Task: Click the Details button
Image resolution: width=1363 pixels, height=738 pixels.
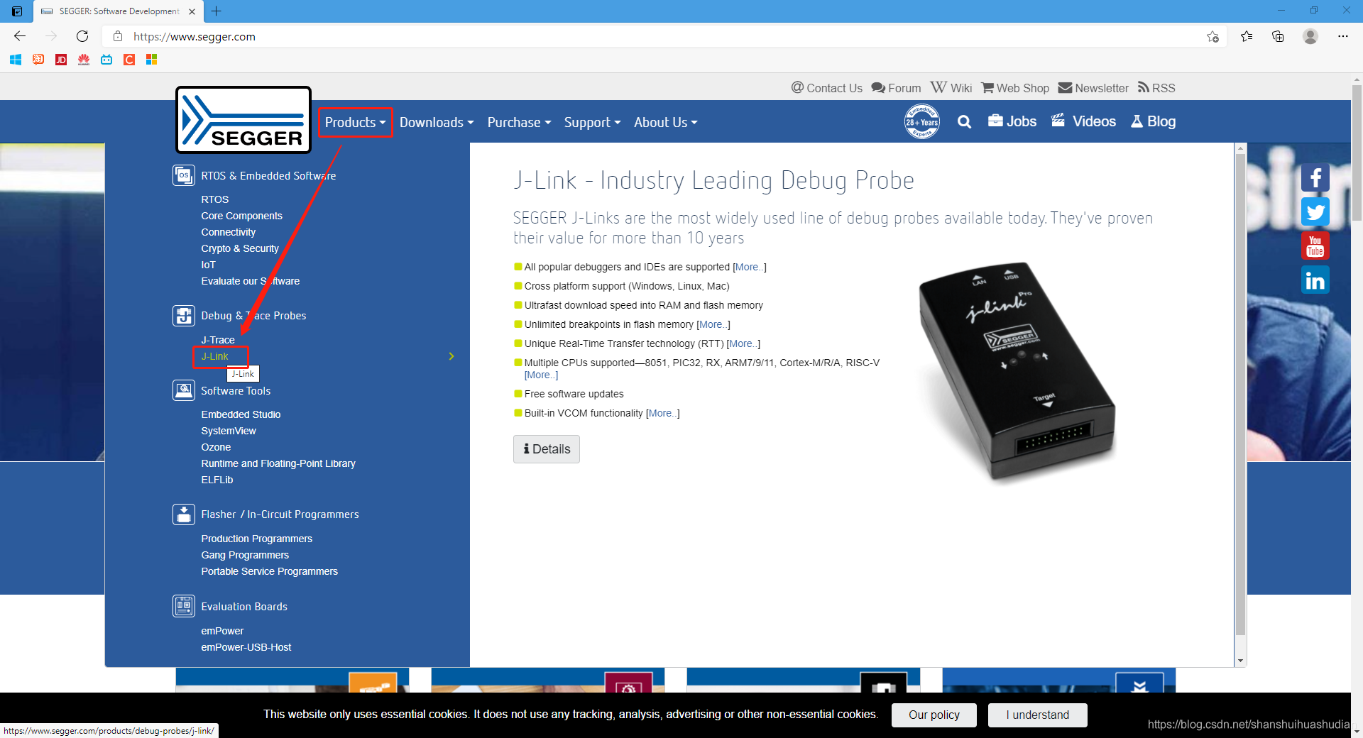Action: [547, 449]
